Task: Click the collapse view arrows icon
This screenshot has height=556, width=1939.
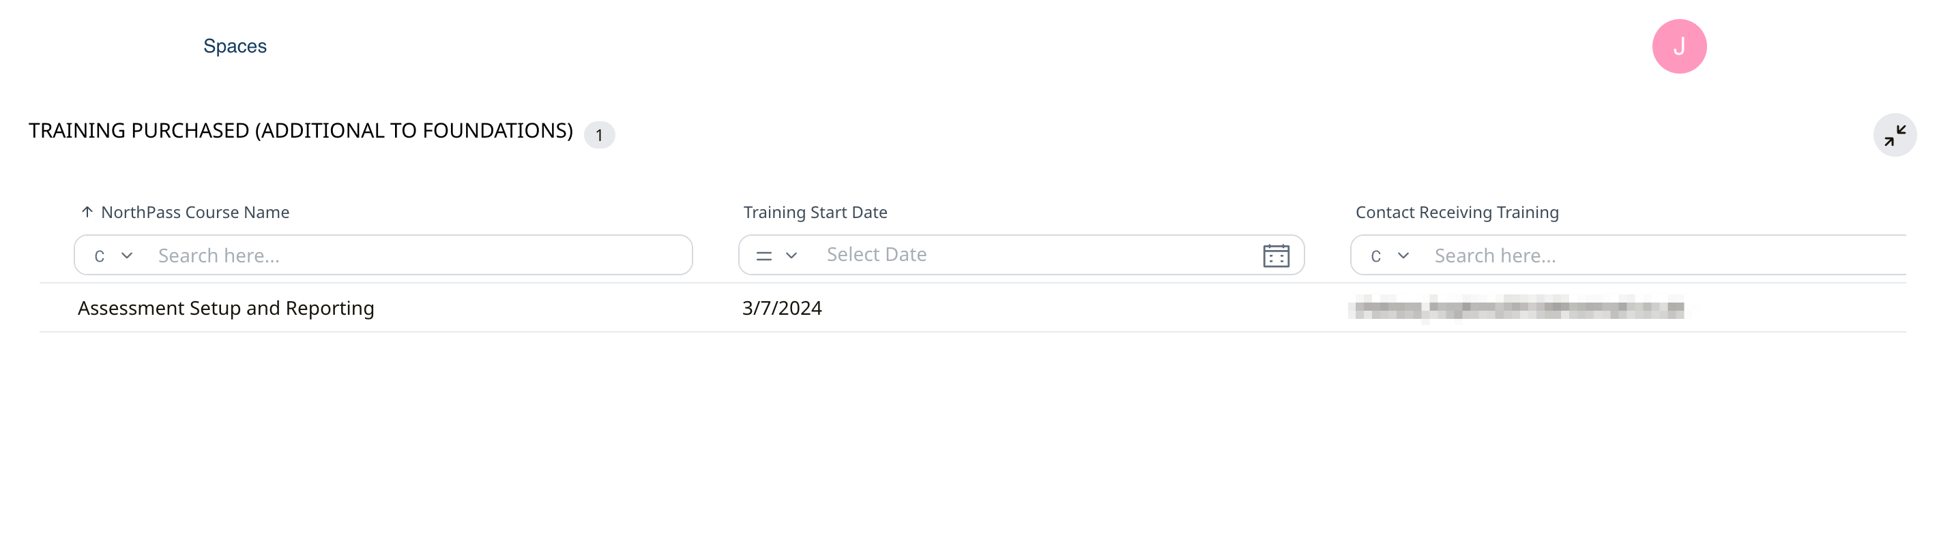Action: [1894, 135]
